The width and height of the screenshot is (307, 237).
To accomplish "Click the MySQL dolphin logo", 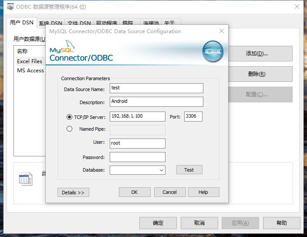I will tap(62, 47).
